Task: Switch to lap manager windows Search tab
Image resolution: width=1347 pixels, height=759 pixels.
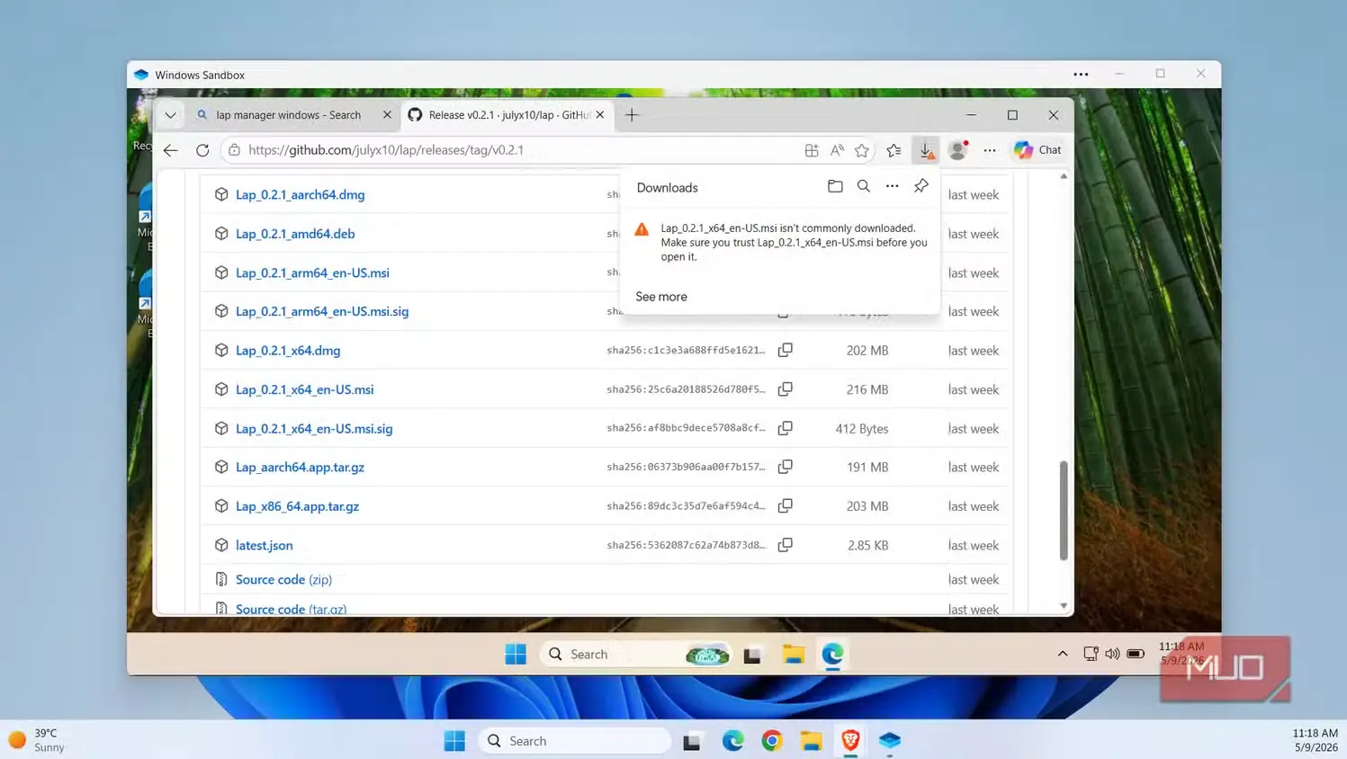Action: point(289,115)
